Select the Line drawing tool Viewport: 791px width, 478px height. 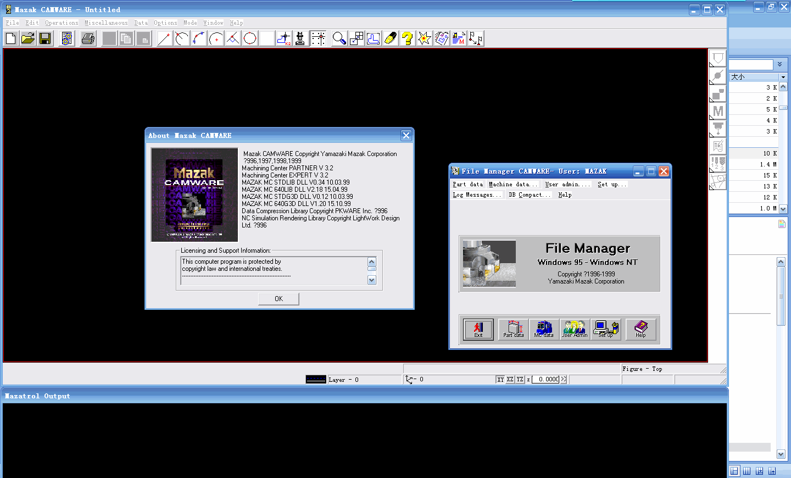(164, 38)
